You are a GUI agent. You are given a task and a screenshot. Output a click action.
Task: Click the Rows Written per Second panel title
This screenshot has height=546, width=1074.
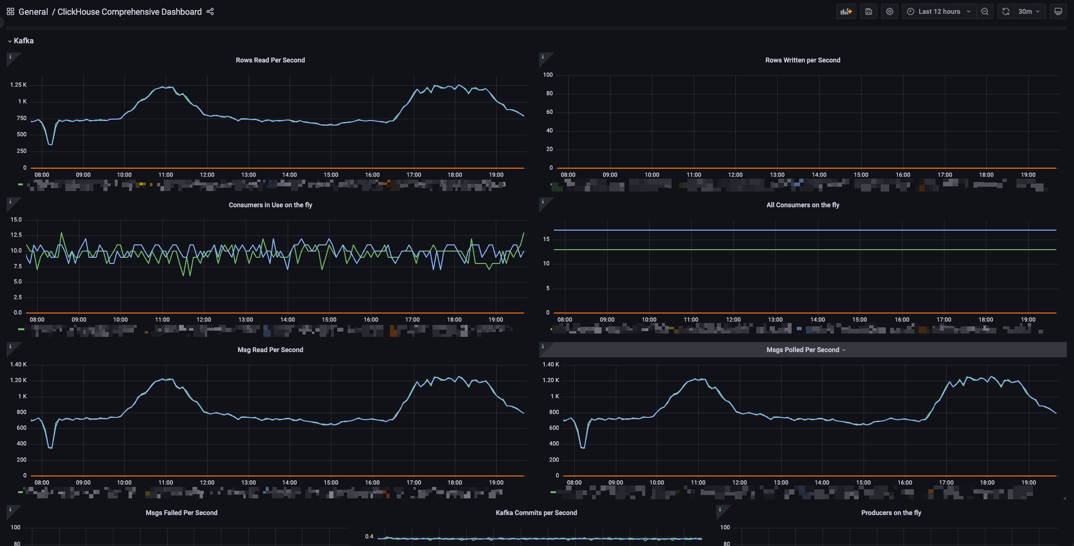(803, 60)
